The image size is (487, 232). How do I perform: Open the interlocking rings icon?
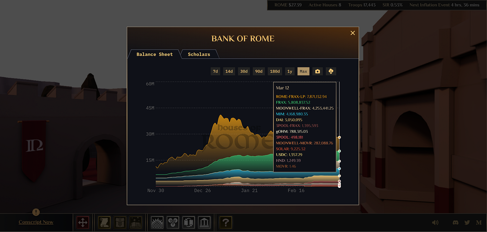[x=173, y=222]
